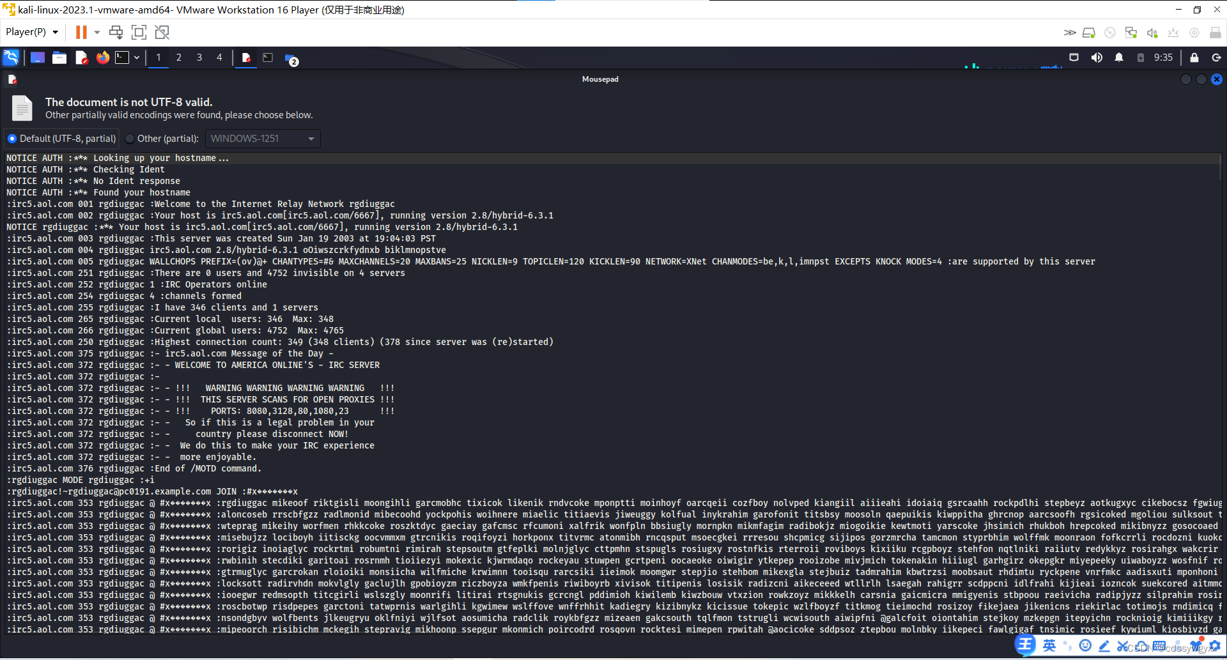
Task: Pause the virtual machine
Action: 81,32
